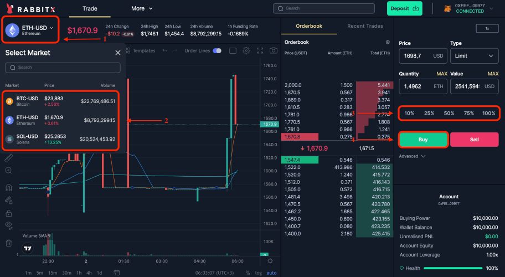Set order size to 25%
This screenshot has width=505, height=277.
429,113
